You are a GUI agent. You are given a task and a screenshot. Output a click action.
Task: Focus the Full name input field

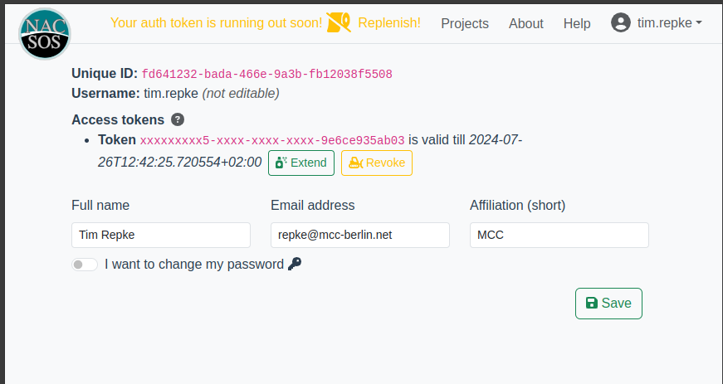[x=161, y=235]
